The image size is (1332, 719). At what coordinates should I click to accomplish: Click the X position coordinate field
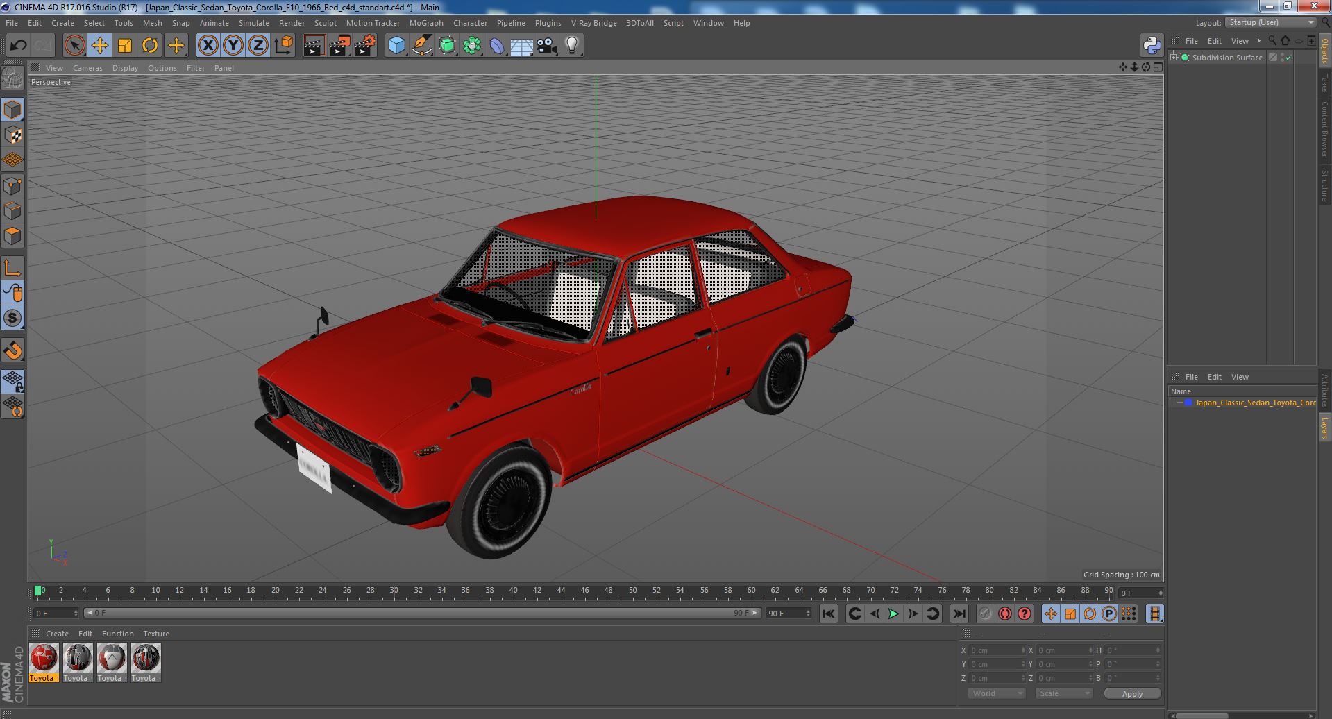pyautogui.click(x=997, y=650)
